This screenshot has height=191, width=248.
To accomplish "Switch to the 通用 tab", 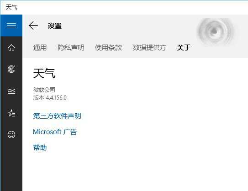I will coord(40,48).
